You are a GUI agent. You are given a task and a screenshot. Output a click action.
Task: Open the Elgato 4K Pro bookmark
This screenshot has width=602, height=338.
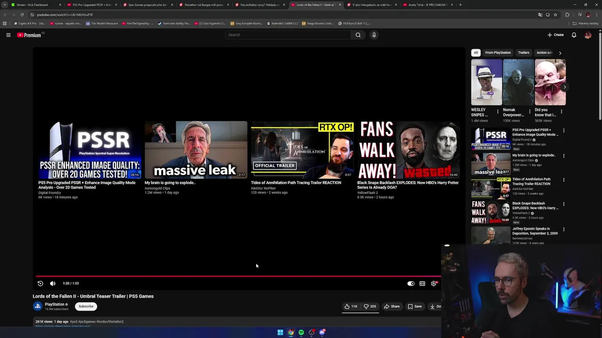click(30, 23)
